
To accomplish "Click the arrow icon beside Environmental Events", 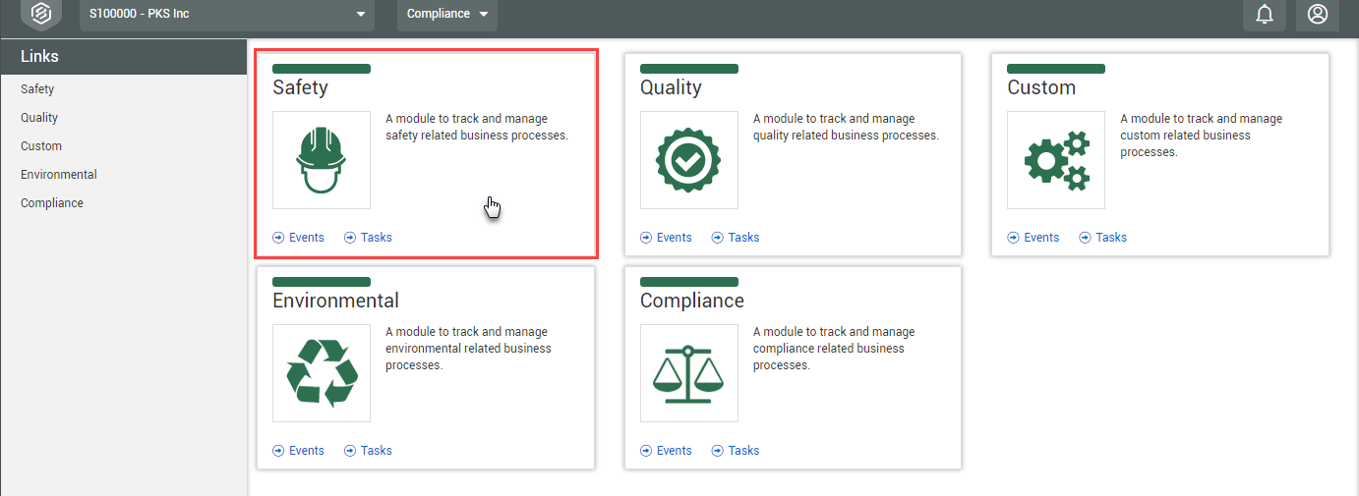I will (278, 451).
